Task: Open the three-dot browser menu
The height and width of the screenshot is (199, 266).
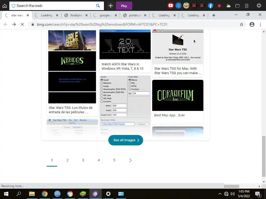Action: (260, 24)
